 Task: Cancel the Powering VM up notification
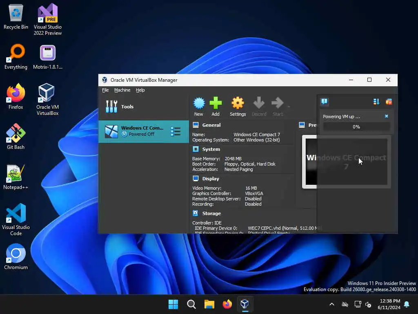coord(387,116)
